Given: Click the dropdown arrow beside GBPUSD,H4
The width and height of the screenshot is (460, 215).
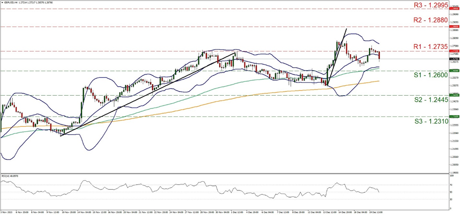Looking at the screenshot, I should pos(2,2).
